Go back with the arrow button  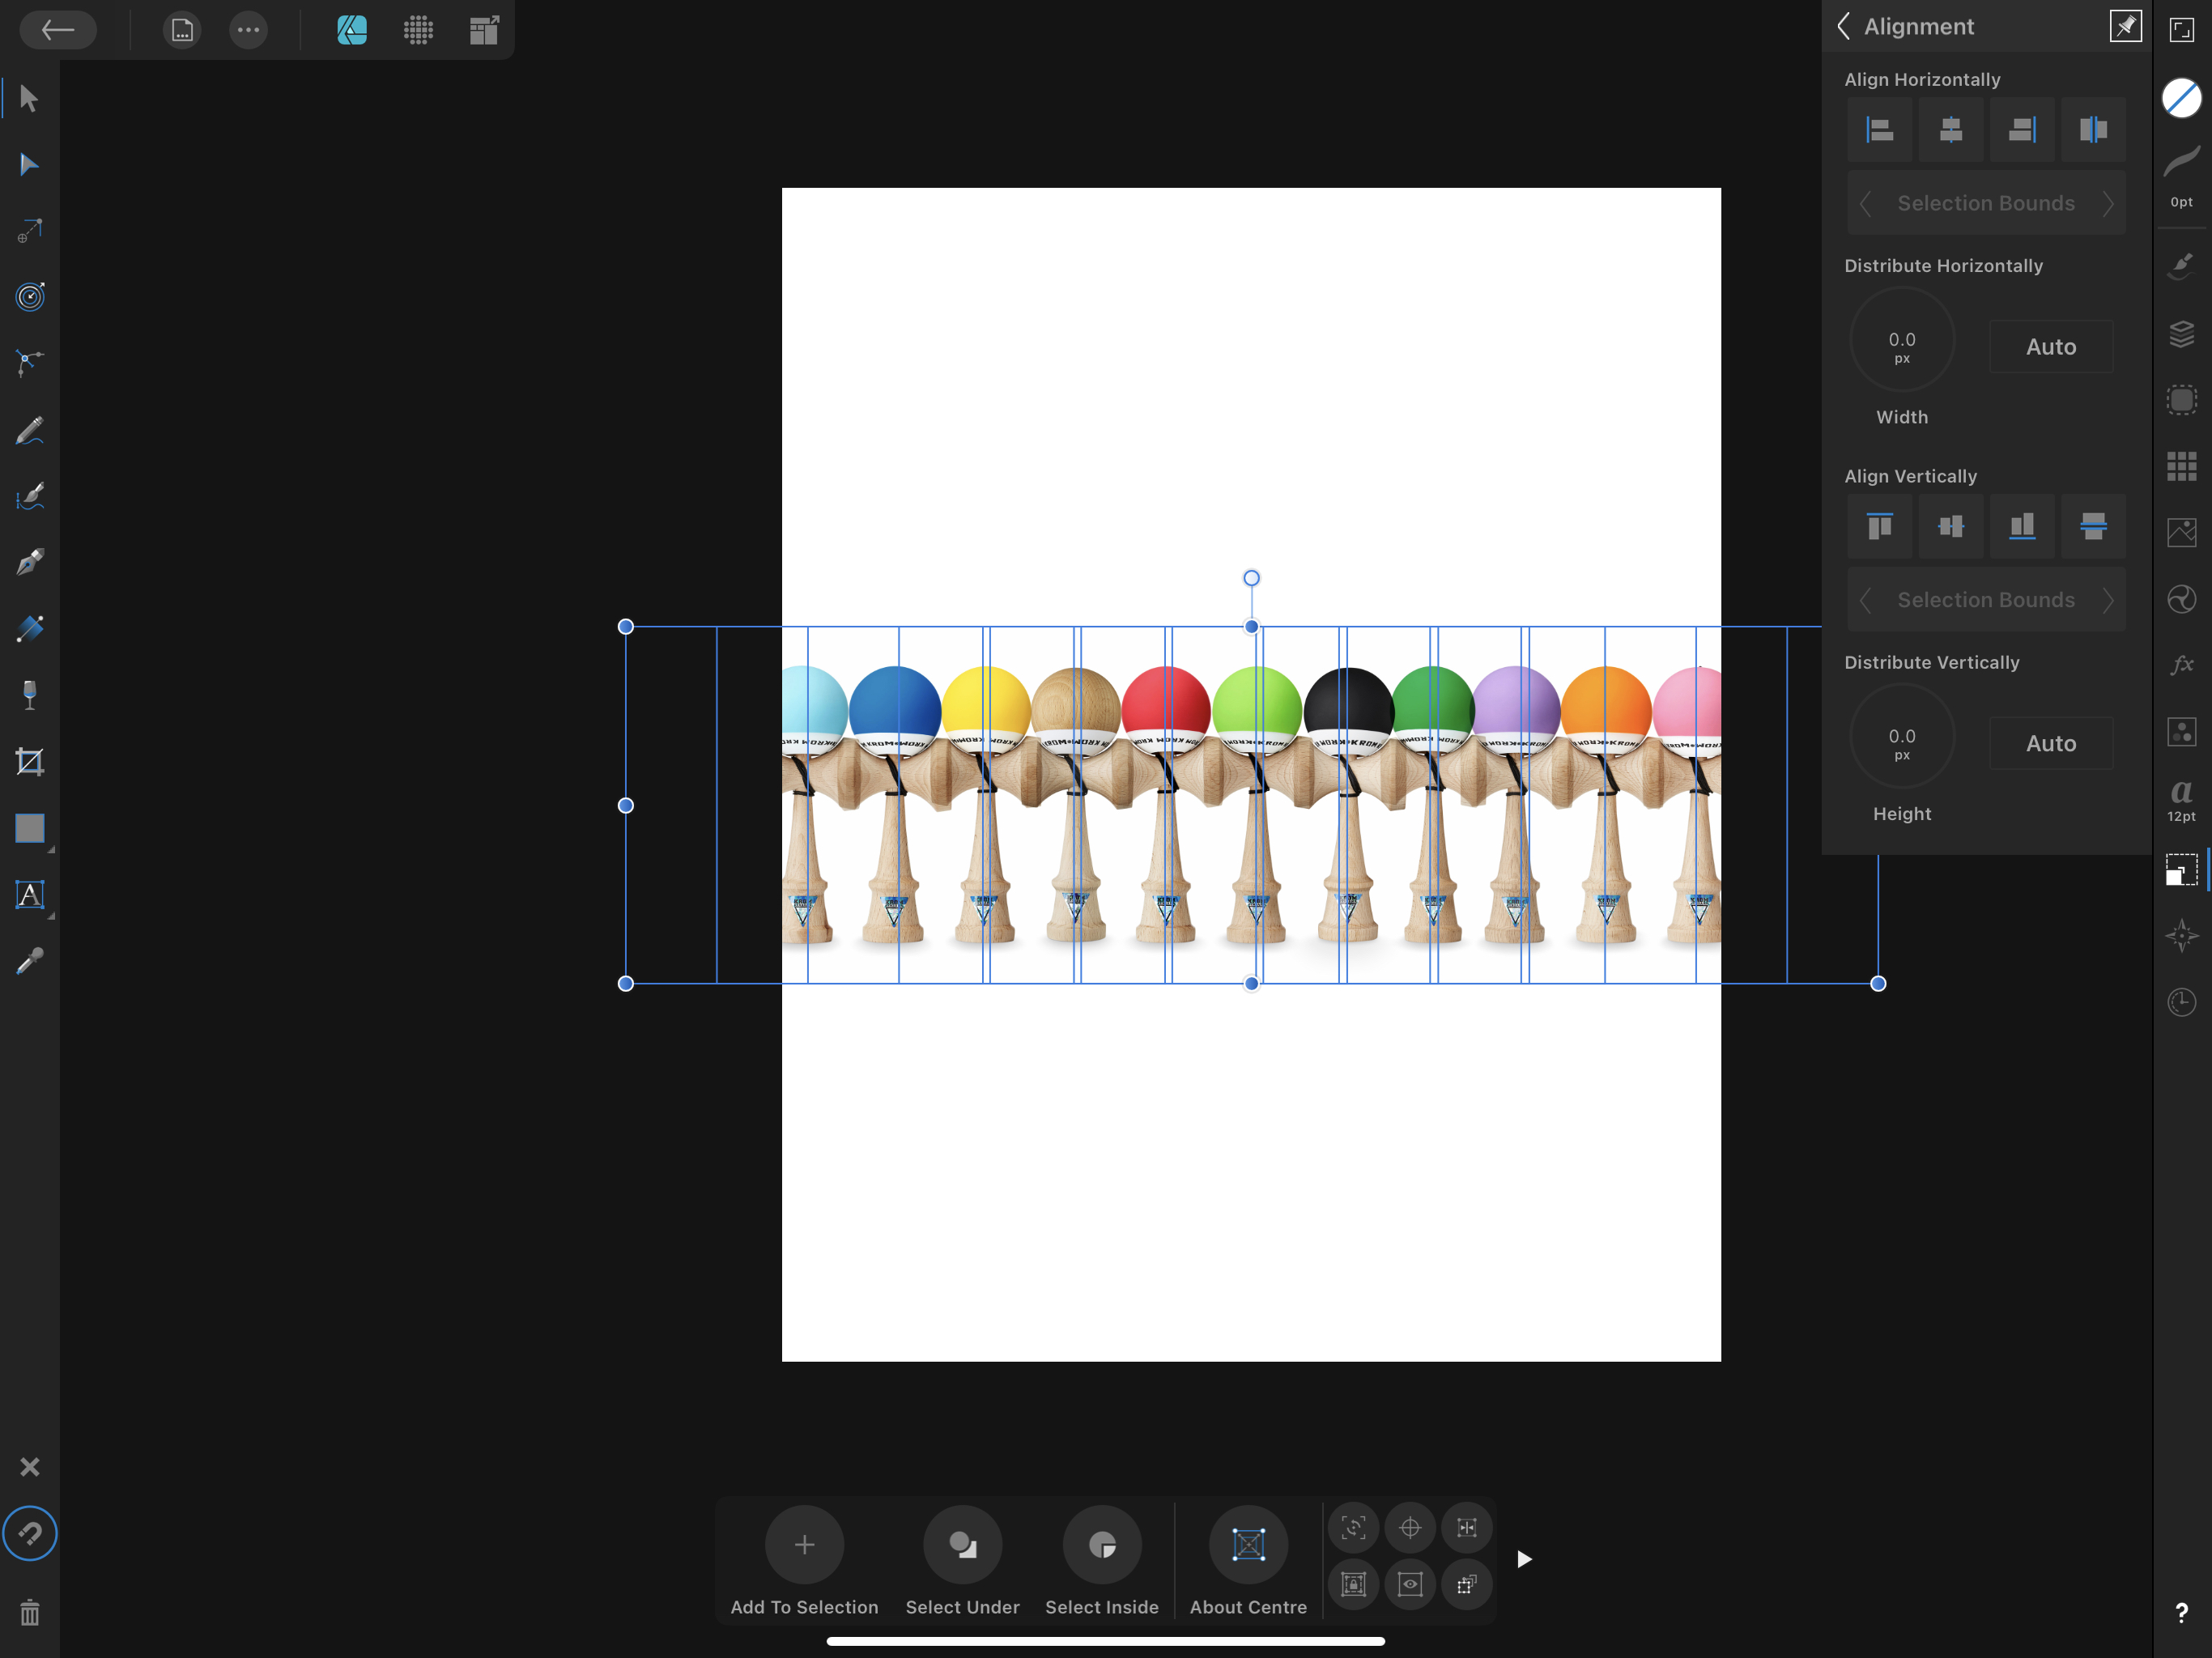pos(58,30)
